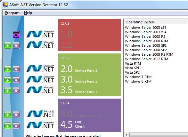Click the 3.0 version number text
Viewport: 188px width, 137px height.
pos(67,79)
